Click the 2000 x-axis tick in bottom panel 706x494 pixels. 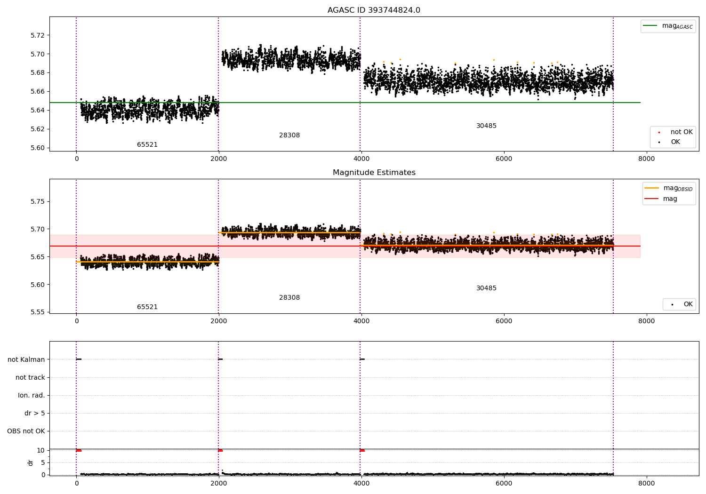pos(218,484)
